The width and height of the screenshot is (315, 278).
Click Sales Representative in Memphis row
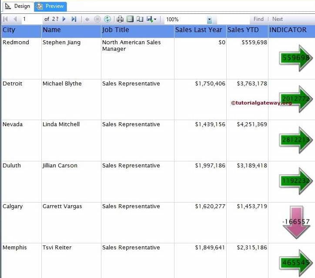tap(131, 248)
